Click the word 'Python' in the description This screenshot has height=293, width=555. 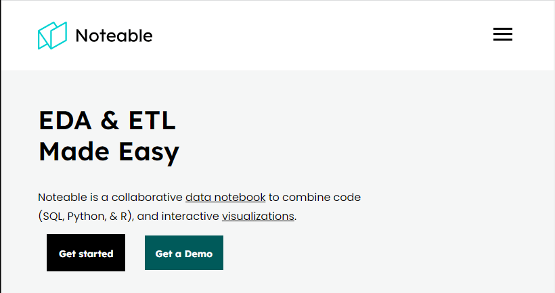point(85,217)
